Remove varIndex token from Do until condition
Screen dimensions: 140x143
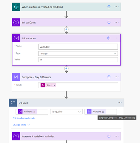(x=34, y=112)
